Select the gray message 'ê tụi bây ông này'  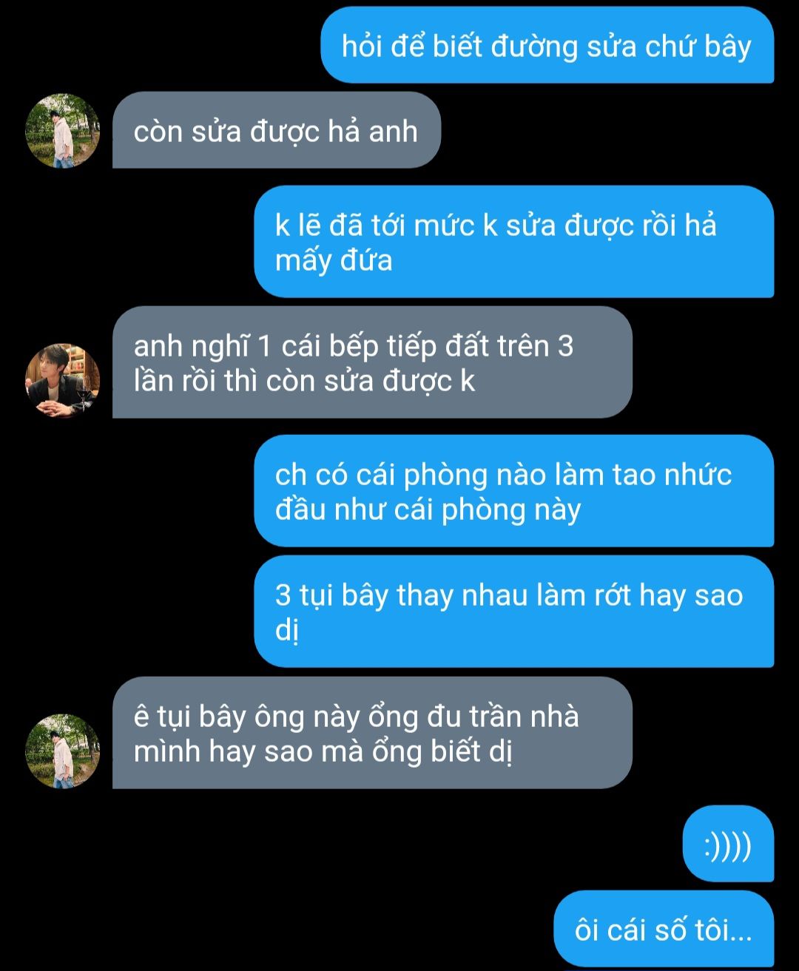[372, 733]
